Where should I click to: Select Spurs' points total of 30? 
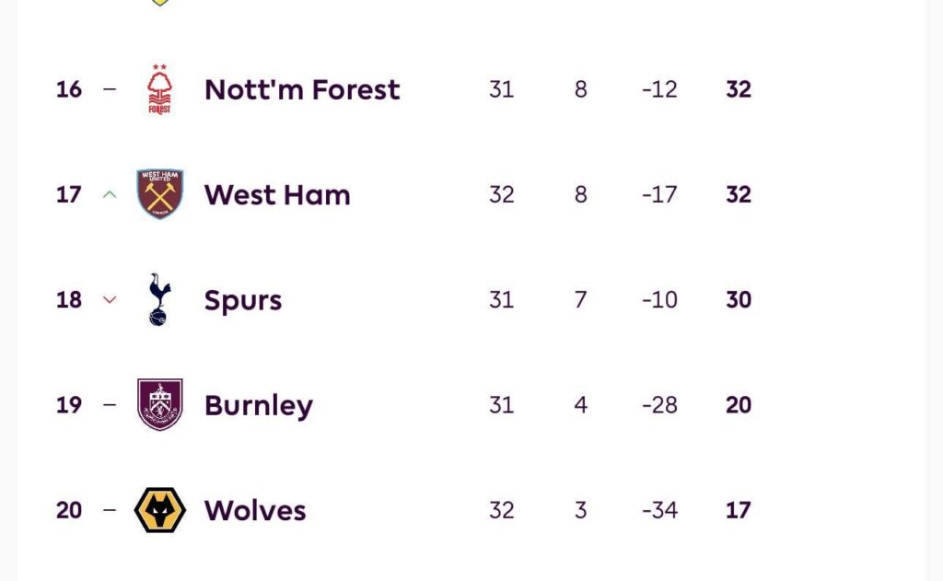click(738, 299)
